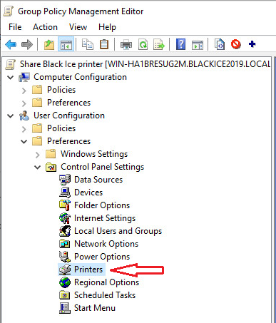This screenshot has width=276, height=323.
Task: Select Local Users and Groups item
Action: pos(118,231)
